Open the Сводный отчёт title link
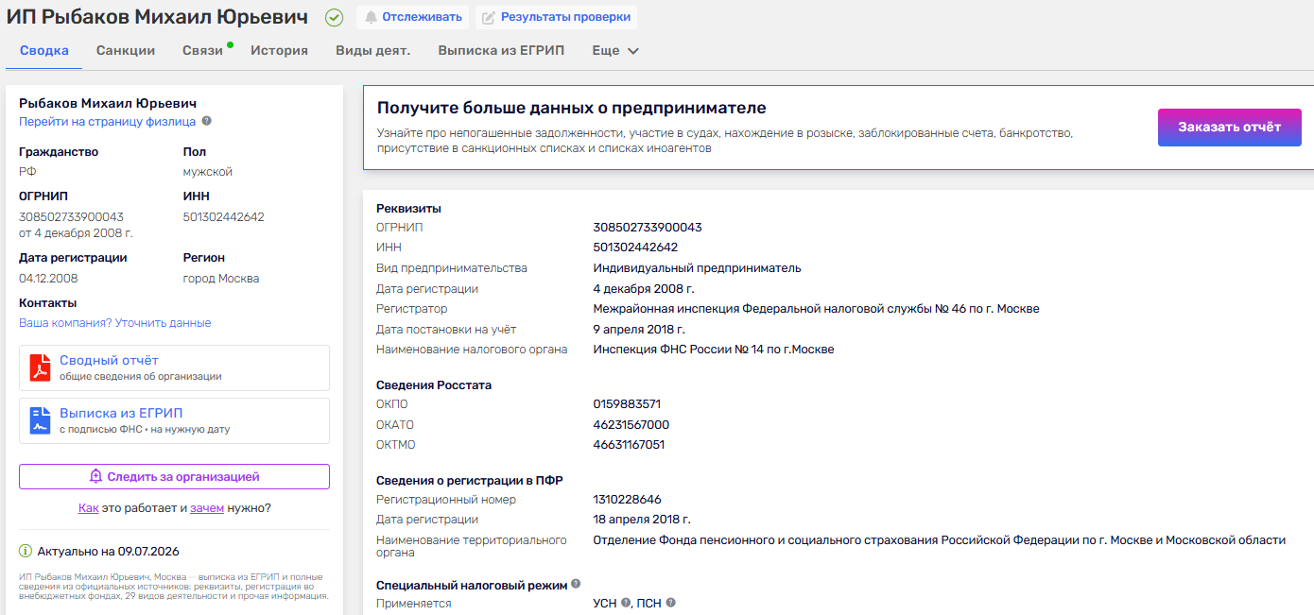Image resolution: width=1314 pixels, height=615 pixels. coord(109,360)
